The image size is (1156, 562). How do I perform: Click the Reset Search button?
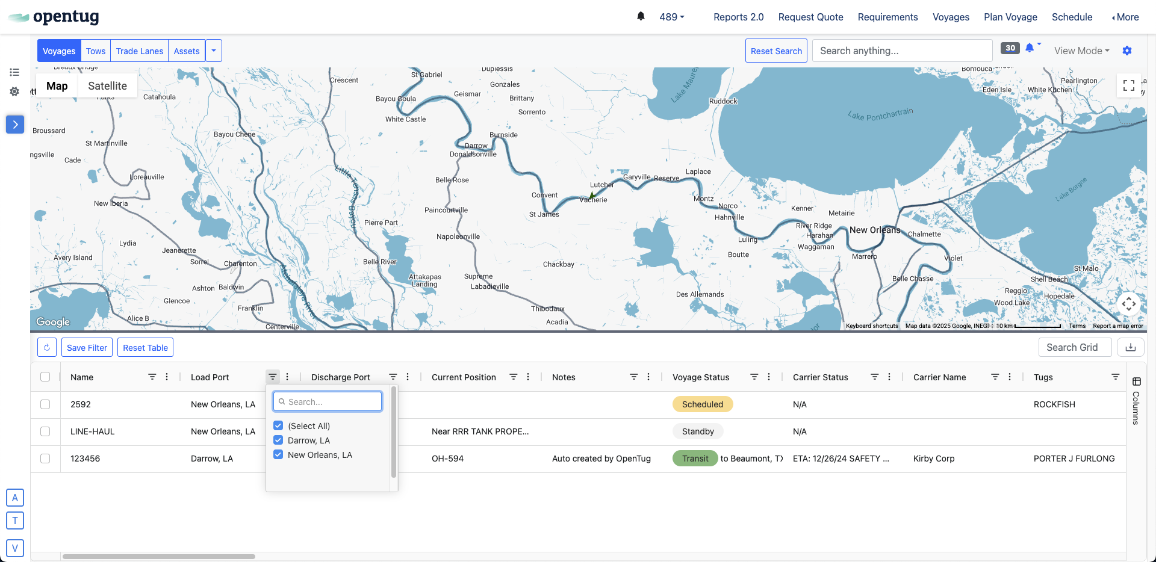click(775, 51)
